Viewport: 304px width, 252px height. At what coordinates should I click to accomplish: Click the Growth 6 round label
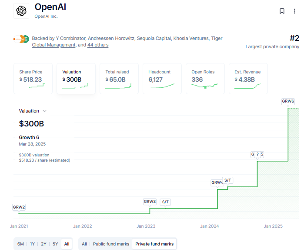point(29,137)
